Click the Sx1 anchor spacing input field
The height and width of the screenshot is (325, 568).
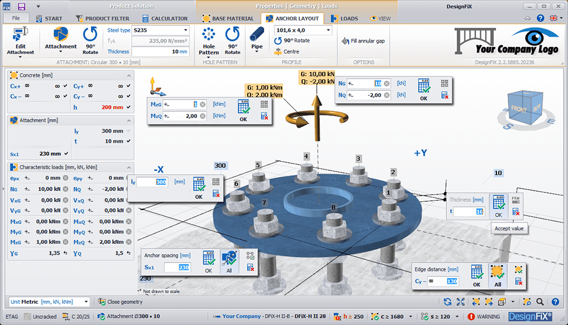pyautogui.click(x=177, y=267)
